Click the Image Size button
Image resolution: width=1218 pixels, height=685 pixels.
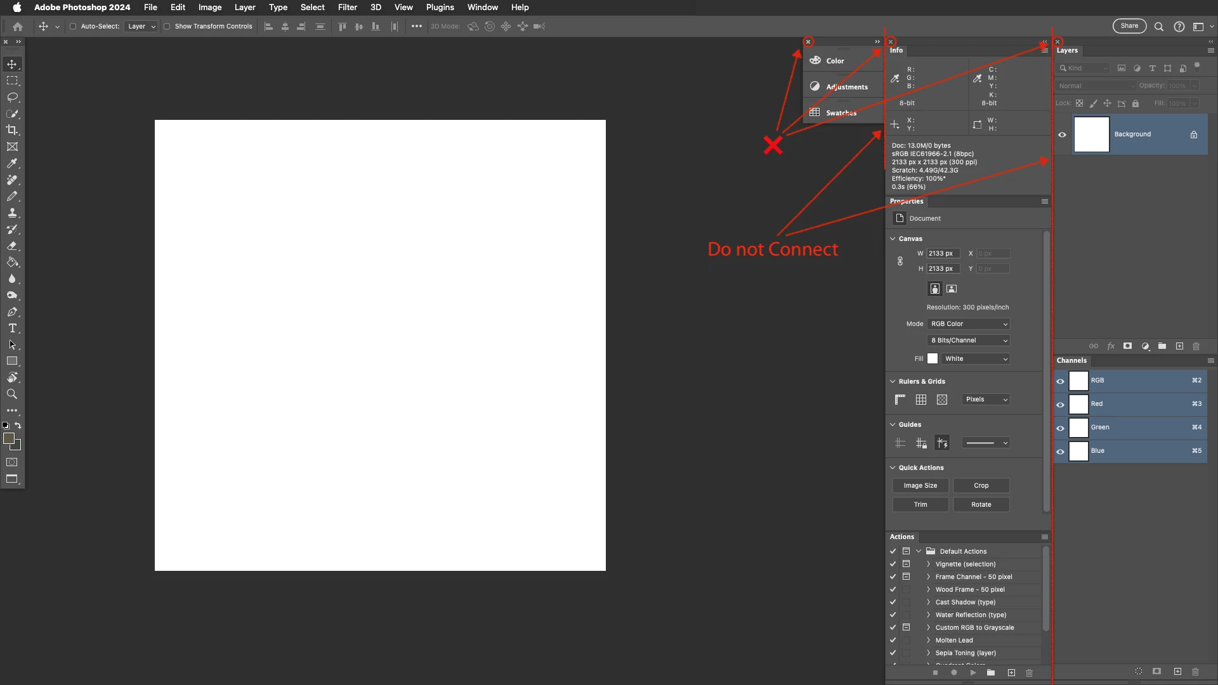pyautogui.click(x=920, y=485)
